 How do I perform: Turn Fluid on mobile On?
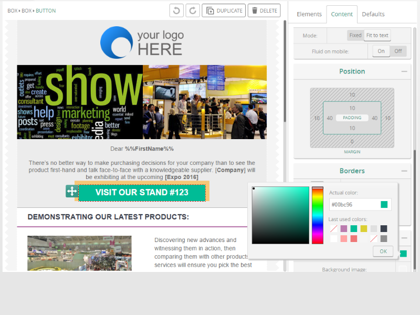[381, 51]
